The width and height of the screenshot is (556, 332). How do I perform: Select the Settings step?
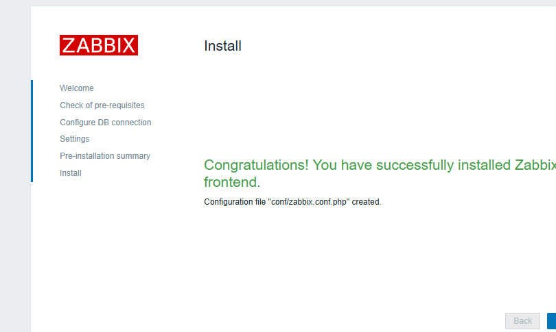[74, 139]
